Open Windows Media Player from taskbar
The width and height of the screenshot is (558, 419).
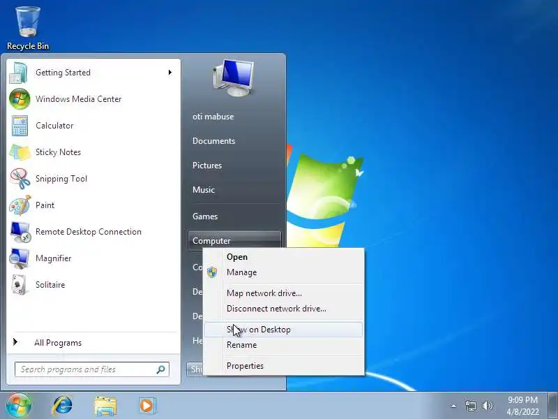pos(148,406)
